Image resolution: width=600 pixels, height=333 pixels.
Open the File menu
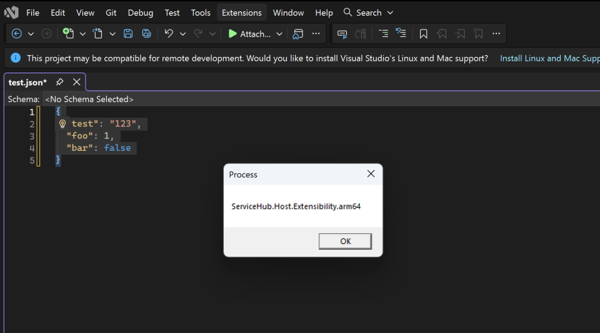click(32, 13)
